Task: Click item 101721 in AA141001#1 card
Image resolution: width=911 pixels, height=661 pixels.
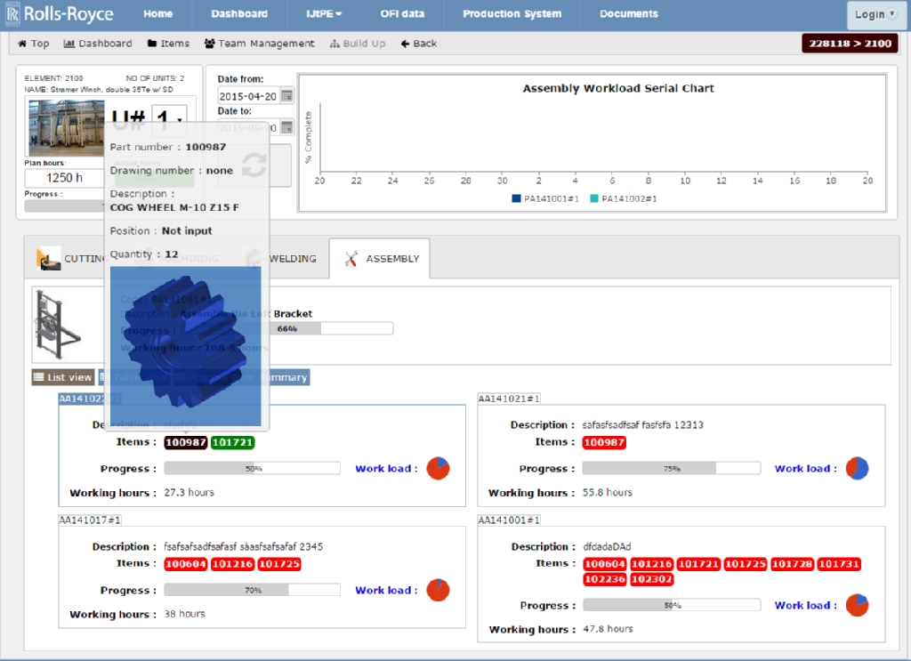Action: click(x=698, y=564)
